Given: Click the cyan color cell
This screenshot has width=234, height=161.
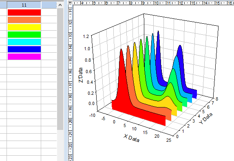Looking at the screenshot, I should pyautogui.click(x=24, y=42).
